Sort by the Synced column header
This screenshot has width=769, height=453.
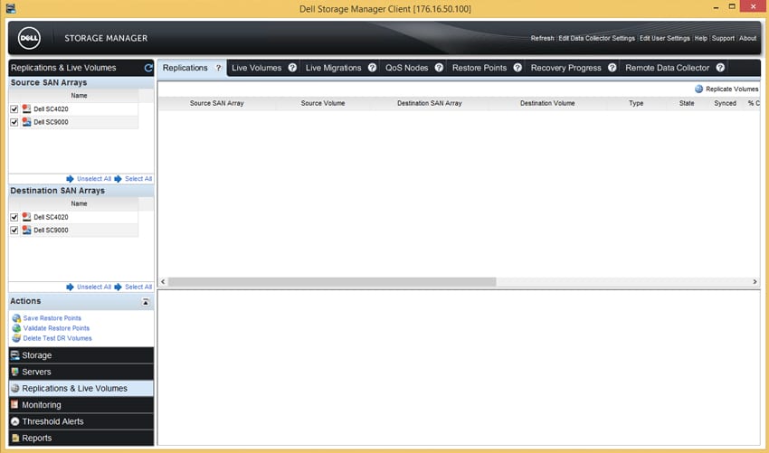pos(725,103)
